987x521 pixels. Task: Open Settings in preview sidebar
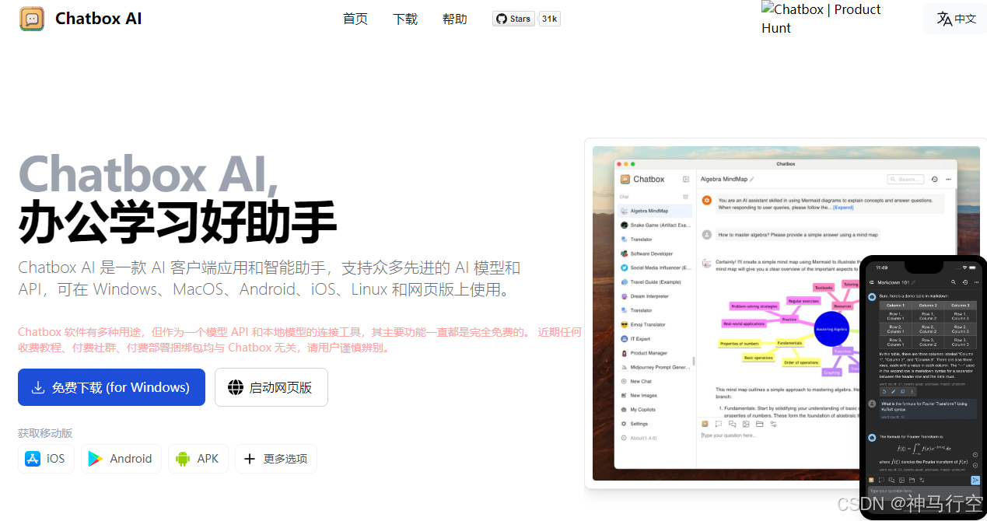click(655, 424)
